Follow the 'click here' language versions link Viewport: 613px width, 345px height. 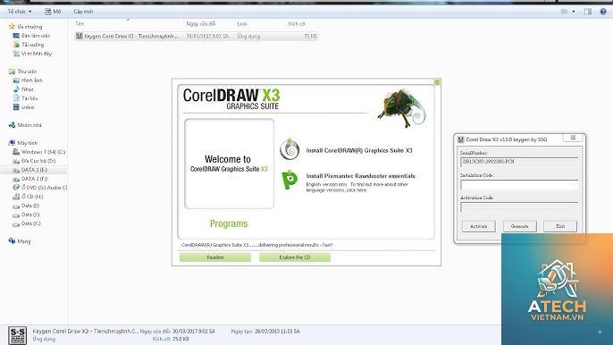[x=357, y=190]
